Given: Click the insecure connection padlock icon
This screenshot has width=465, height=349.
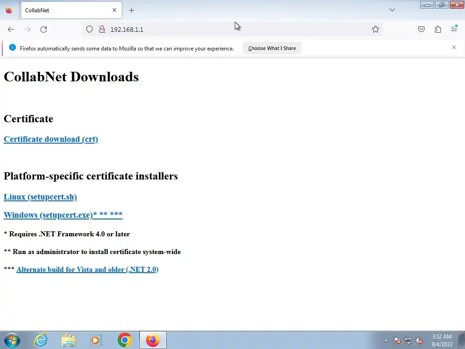Looking at the screenshot, I should pyautogui.click(x=102, y=29).
